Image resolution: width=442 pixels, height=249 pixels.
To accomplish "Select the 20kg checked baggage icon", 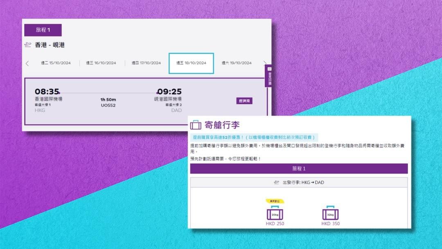I will coord(275,214).
